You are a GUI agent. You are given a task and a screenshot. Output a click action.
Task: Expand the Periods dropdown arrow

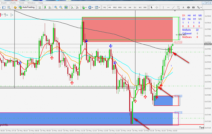93,7
